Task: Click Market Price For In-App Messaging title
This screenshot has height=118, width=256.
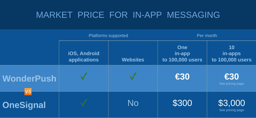Action: coord(128,15)
